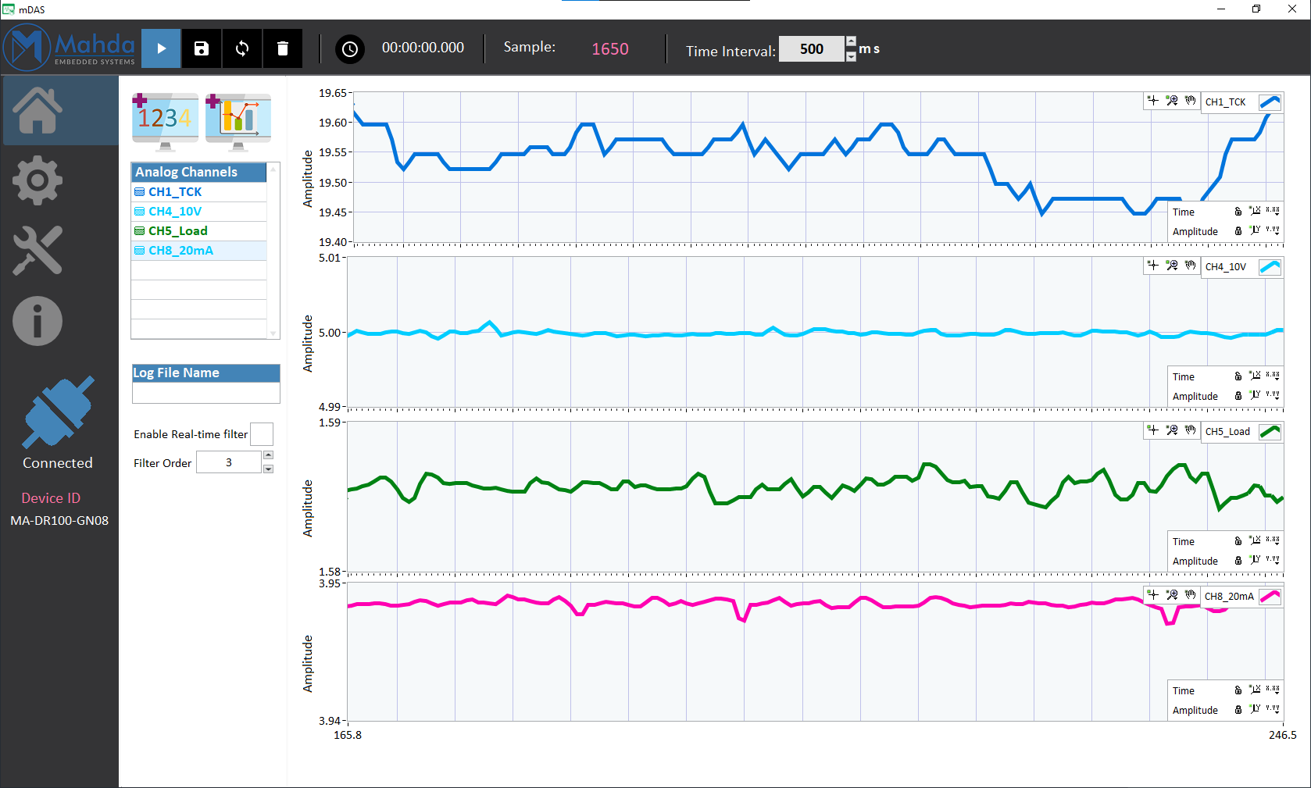This screenshot has width=1311, height=788.
Task: Open the CH5_Load plot line style swatch
Action: [x=1270, y=432]
